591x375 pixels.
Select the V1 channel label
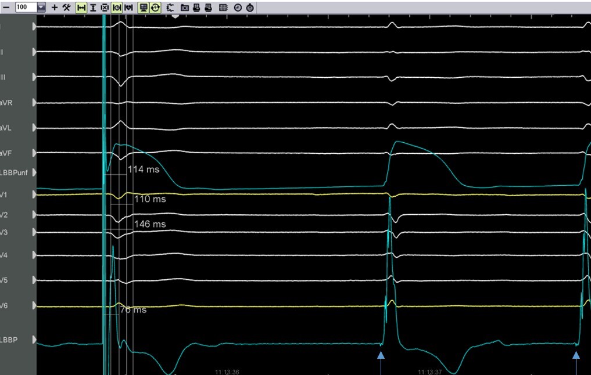coord(3,195)
